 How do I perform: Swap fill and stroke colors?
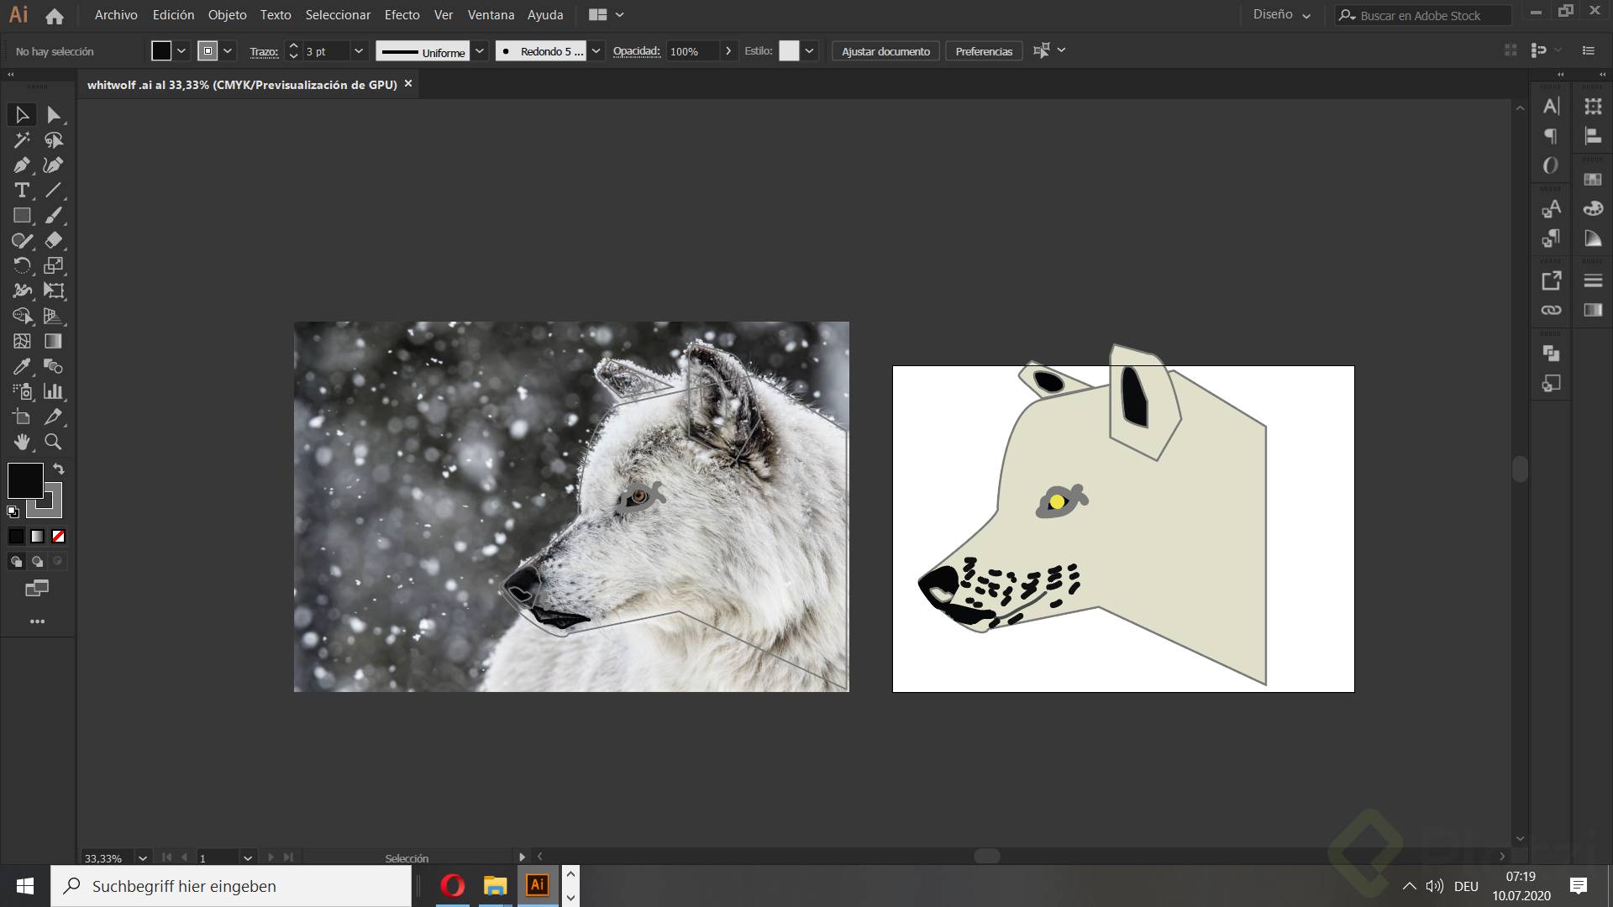click(x=59, y=469)
